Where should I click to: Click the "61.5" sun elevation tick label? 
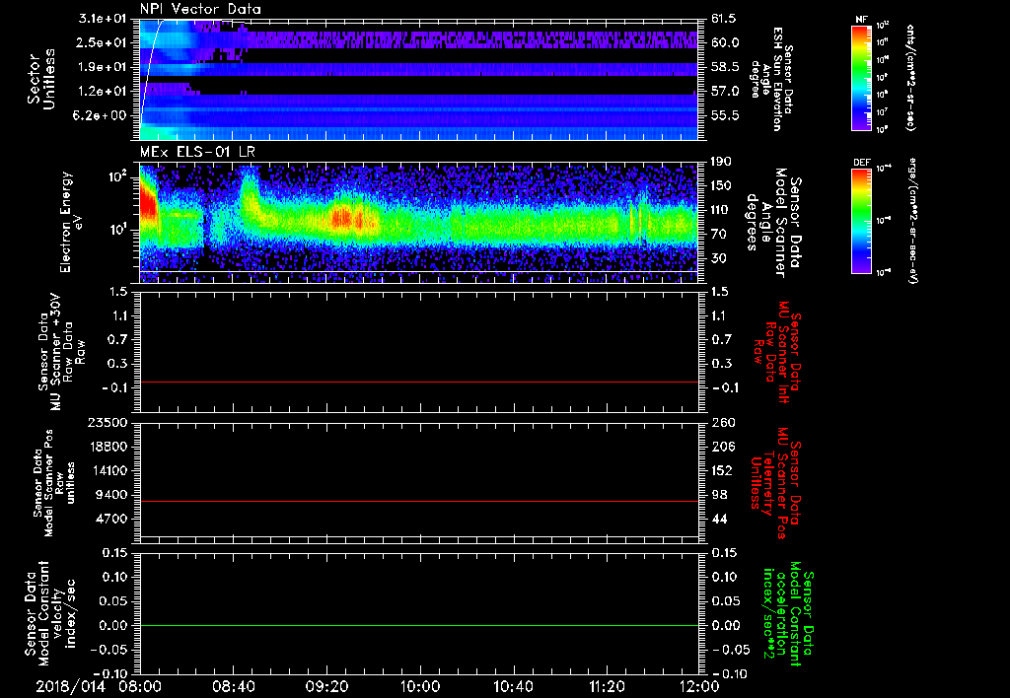point(724,19)
